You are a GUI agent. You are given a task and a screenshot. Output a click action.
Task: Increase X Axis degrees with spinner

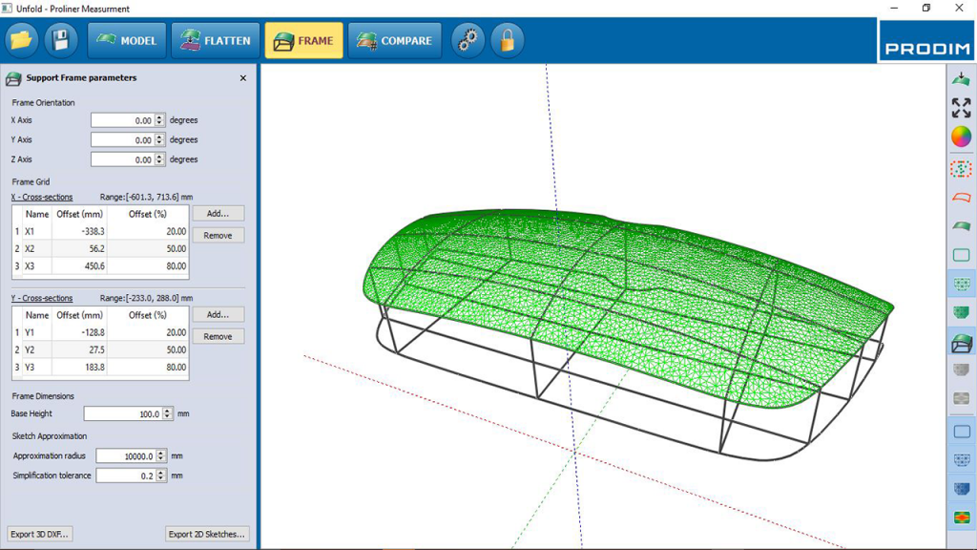pyautogui.click(x=159, y=117)
